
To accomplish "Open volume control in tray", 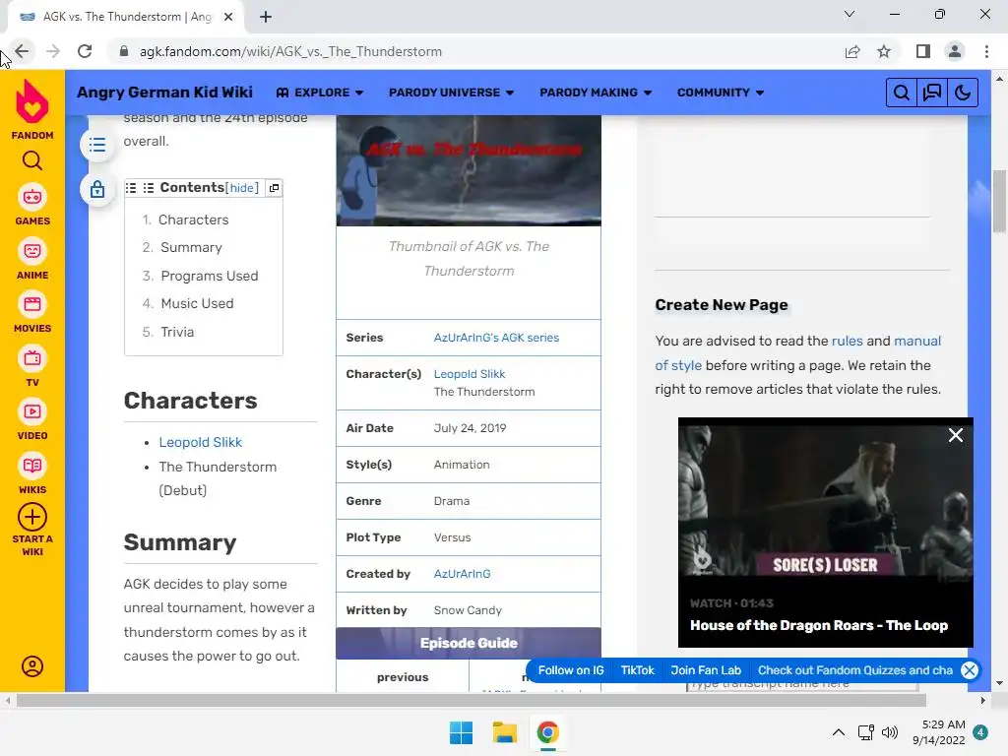I will (x=890, y=732).
